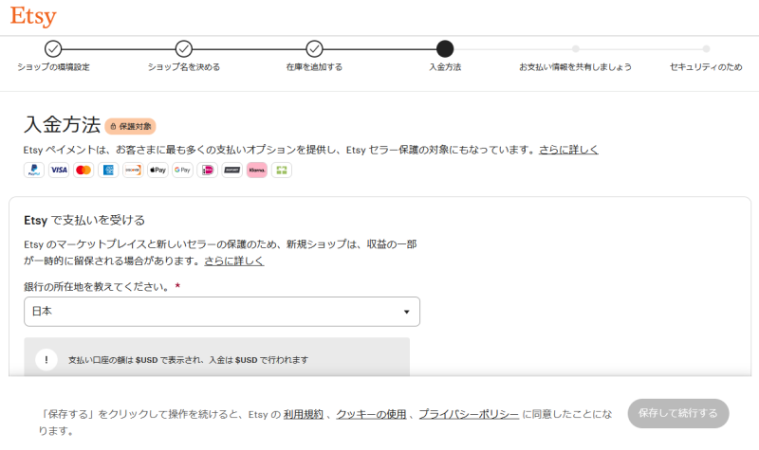The image size is (759, 450).
Task: Click the exclamation mark info icon
Action: 46,360
